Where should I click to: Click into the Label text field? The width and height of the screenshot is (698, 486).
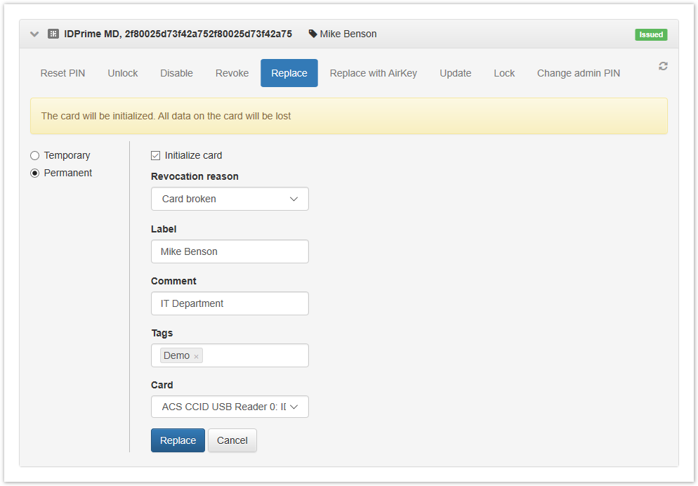230,251
